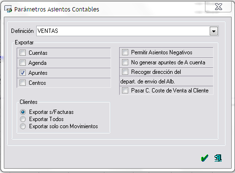The height and width of the screenshot is (173, 235).
Task: Select Exportar solo con Movimientos
Action: tap(23, 126)
